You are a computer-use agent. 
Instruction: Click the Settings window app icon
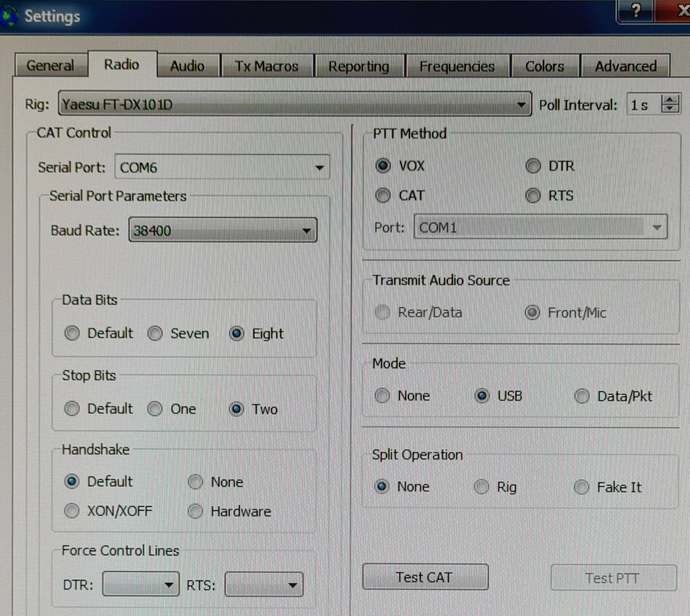click(x=10, y=16)
